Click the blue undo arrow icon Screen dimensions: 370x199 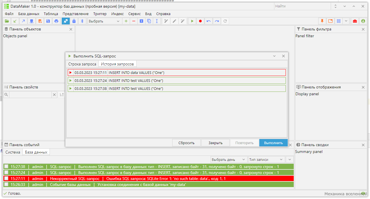[209, 21]
